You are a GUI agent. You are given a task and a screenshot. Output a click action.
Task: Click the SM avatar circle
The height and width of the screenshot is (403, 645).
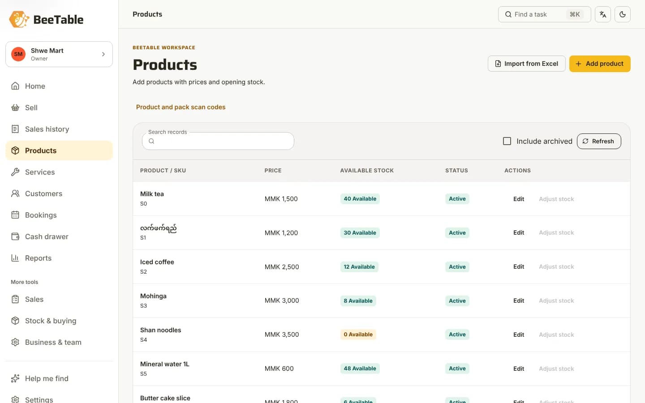(18, 54)
